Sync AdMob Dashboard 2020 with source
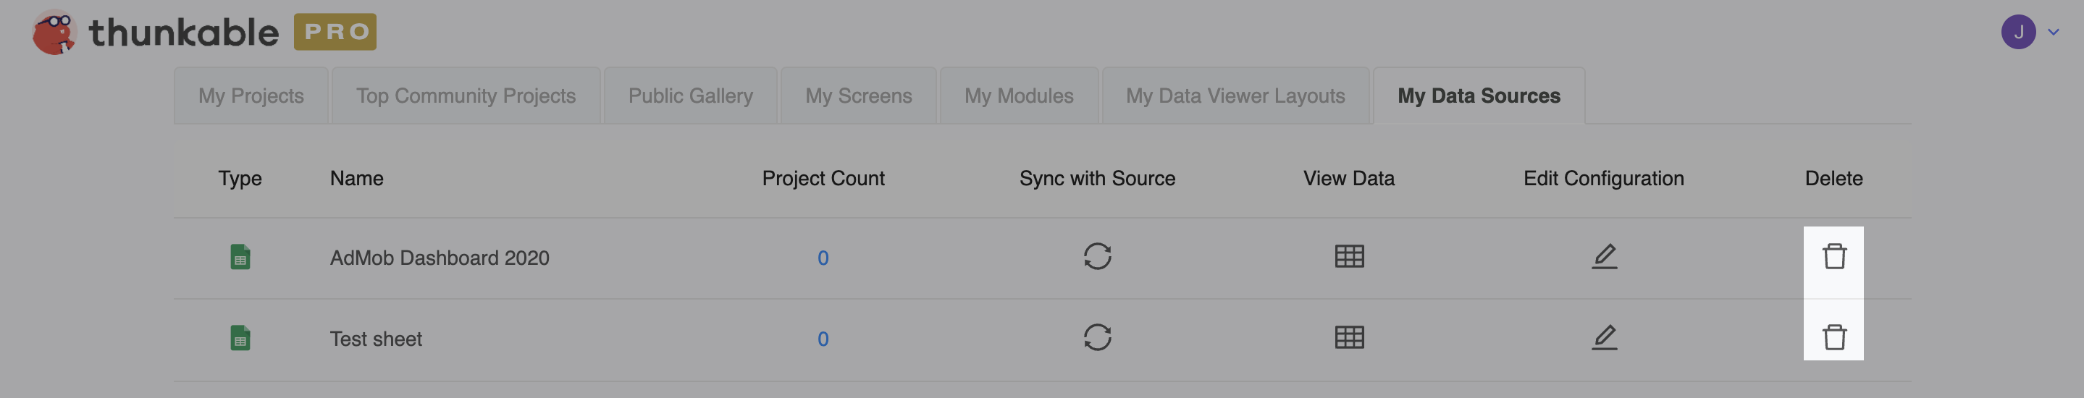Viewport: 2084px width, 398px height. pos(1097,257)
